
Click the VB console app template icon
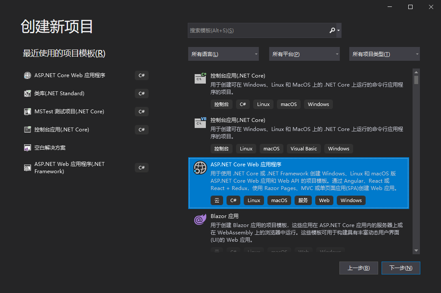200,122
